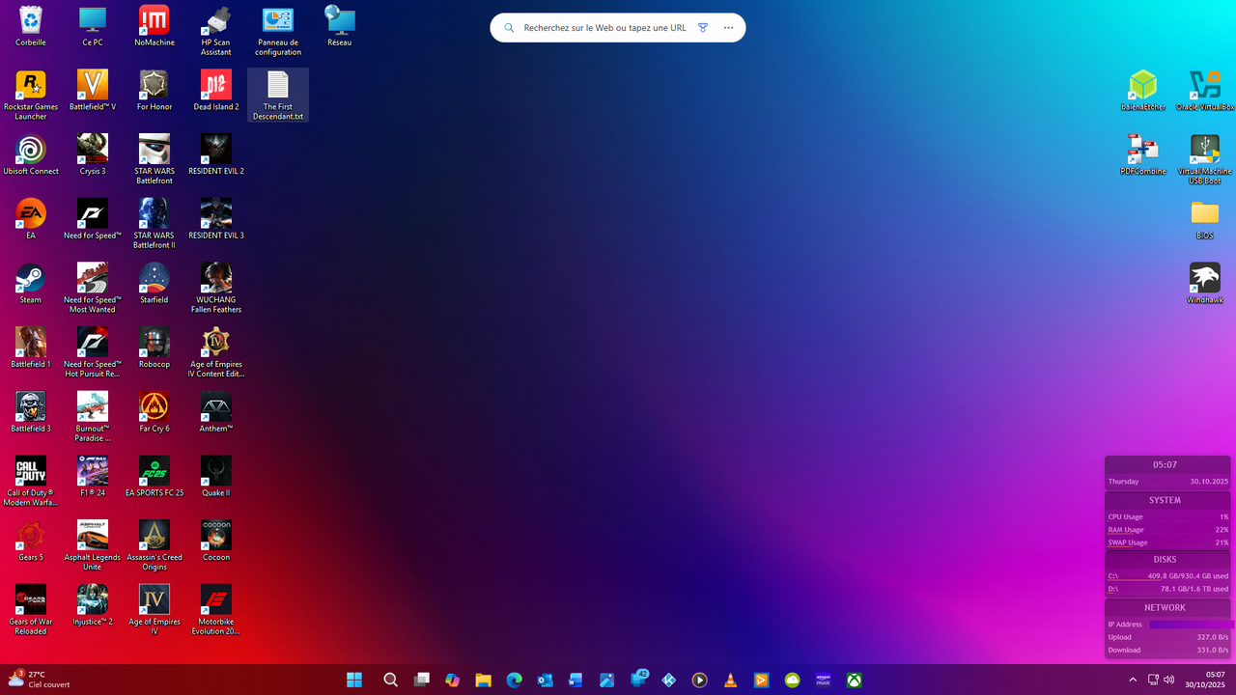Select the Motorbike Evolution shortcut
The width and height of the screenshot is (1236, 695).
coord(216,610)
